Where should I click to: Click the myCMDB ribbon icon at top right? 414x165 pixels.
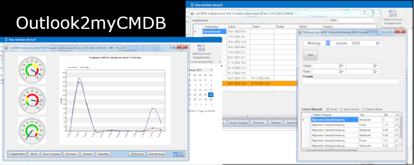pos(392,13)
